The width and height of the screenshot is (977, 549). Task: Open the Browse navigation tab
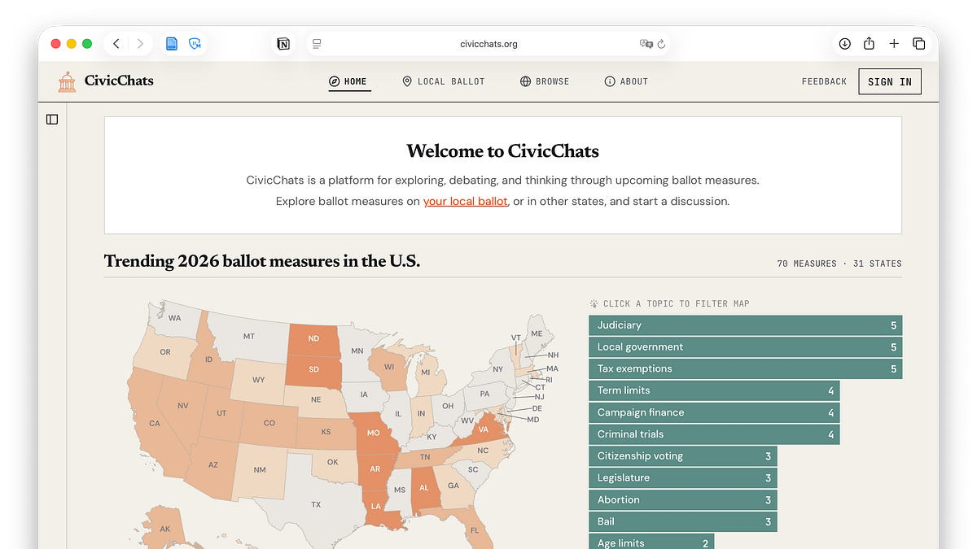tap(545, 81)
